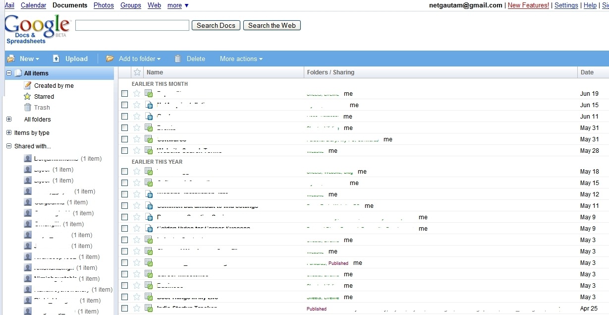Click the Add to folder icon
The width and height of the screenshot is (609, 315).
[110, 59]
